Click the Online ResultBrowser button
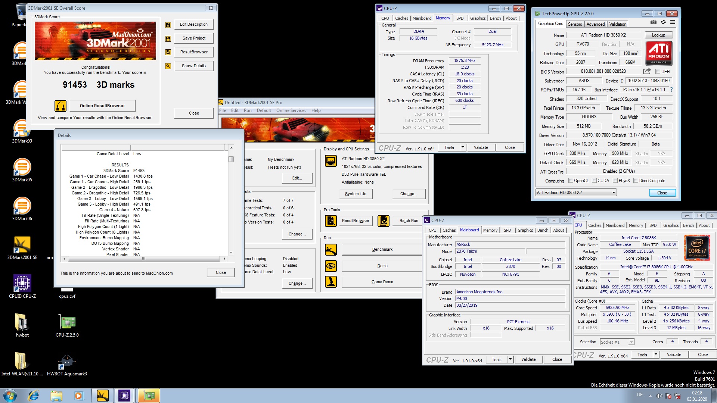Screen dimensions: 717x403 coord(102,106)
